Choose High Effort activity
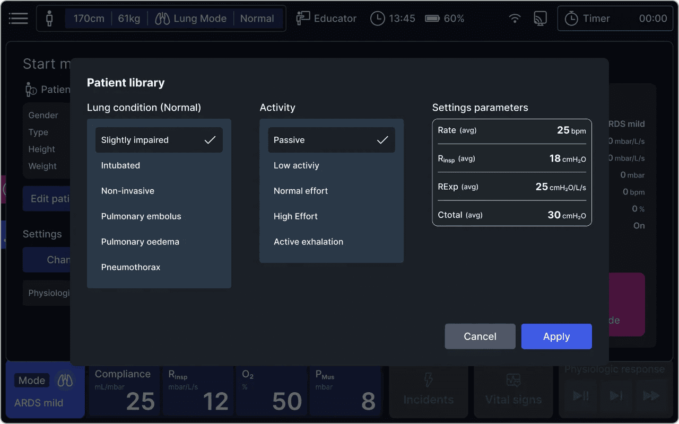This screenshot has width=679, height=424. [x=295, y=216]
